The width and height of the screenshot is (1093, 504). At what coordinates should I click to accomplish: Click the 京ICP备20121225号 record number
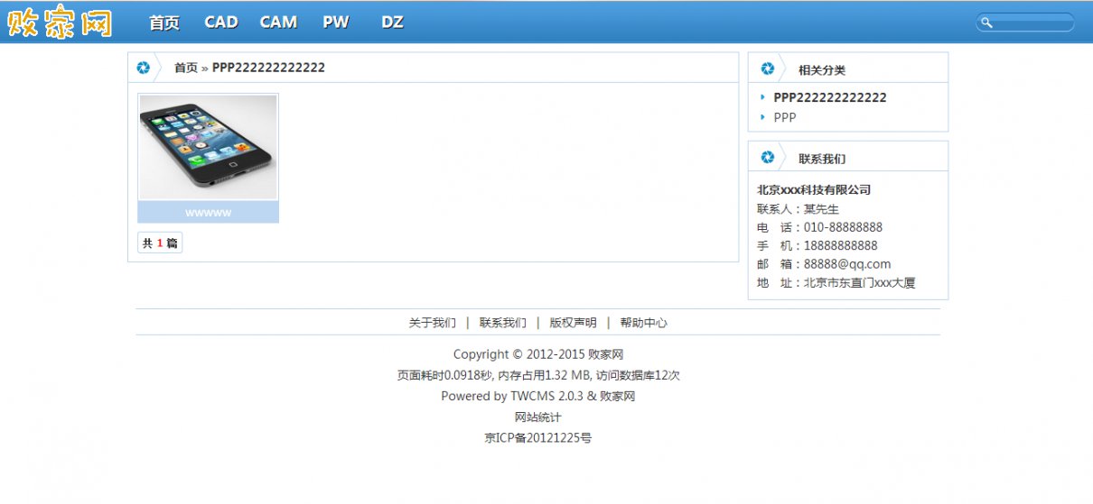tap(538, 438)
